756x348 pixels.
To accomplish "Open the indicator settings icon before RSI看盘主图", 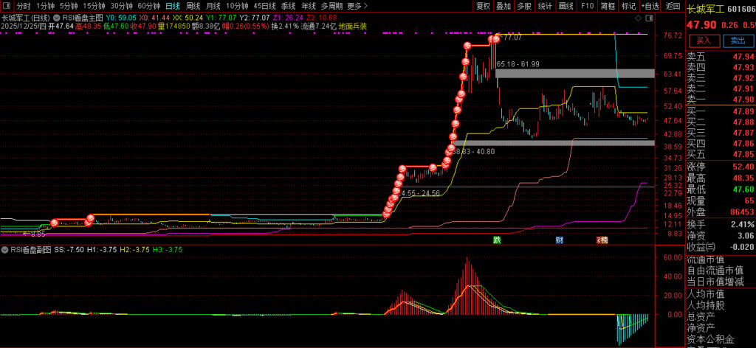I will (x=57, y=16).
